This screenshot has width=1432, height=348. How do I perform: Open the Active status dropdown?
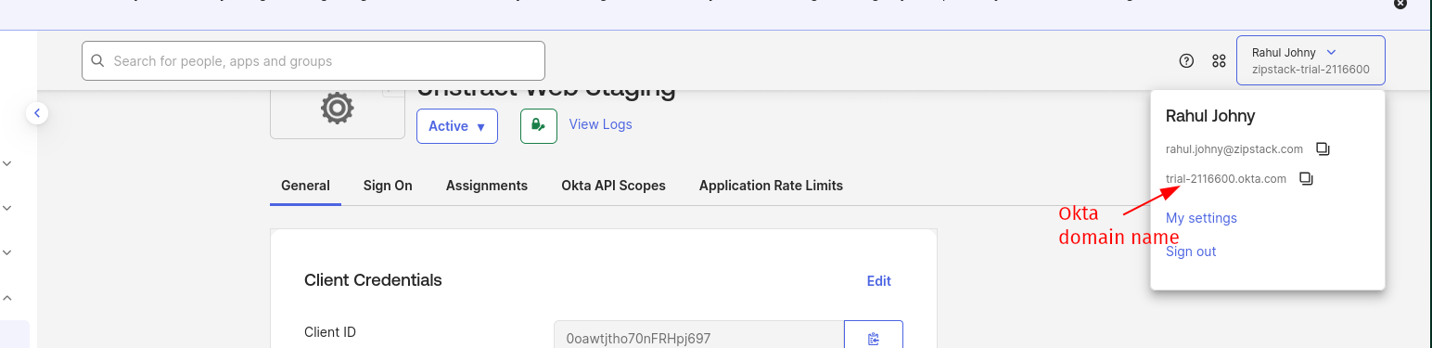457,126
